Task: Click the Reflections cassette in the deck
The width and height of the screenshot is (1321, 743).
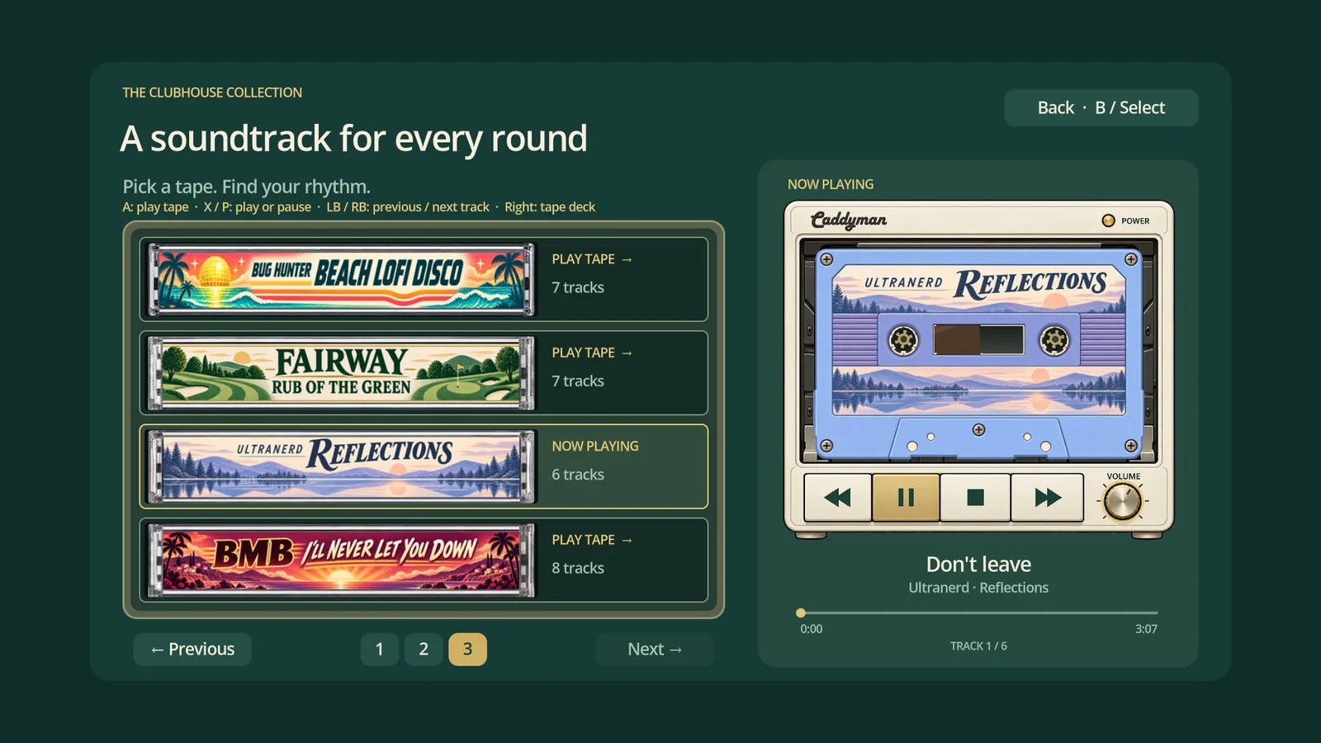Action: click(x=978, y=353)
